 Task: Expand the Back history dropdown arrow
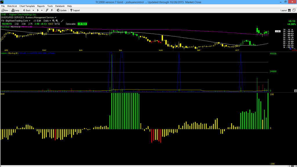[x=33, y=10]
